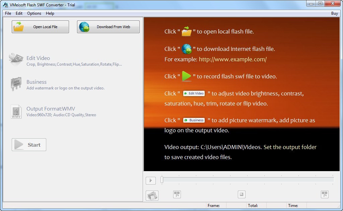Open the Help menu
343x211 pixels.
coord(50,13)
